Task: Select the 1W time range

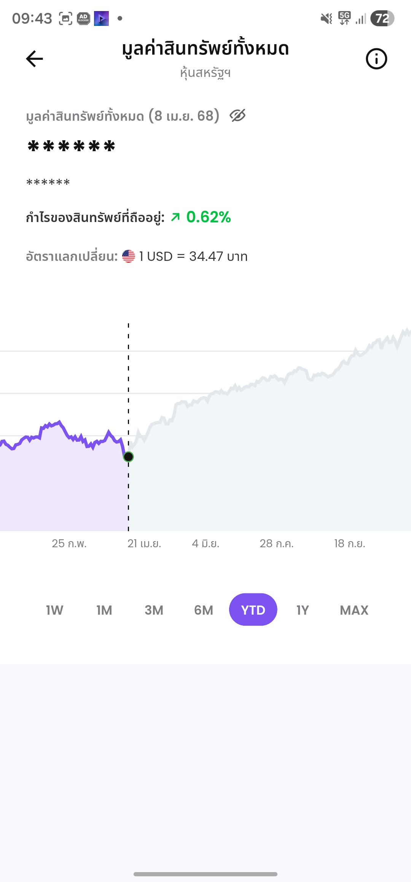Action: click(54, 610)
